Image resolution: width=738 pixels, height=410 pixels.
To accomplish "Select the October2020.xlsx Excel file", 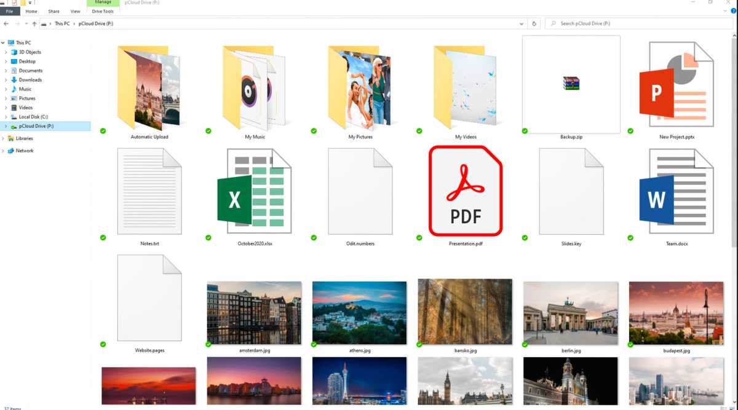I will tap(254, 191).
